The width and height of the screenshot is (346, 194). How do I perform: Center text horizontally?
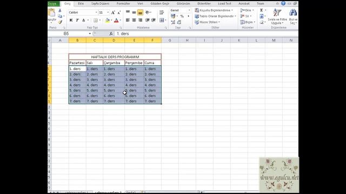134,20
